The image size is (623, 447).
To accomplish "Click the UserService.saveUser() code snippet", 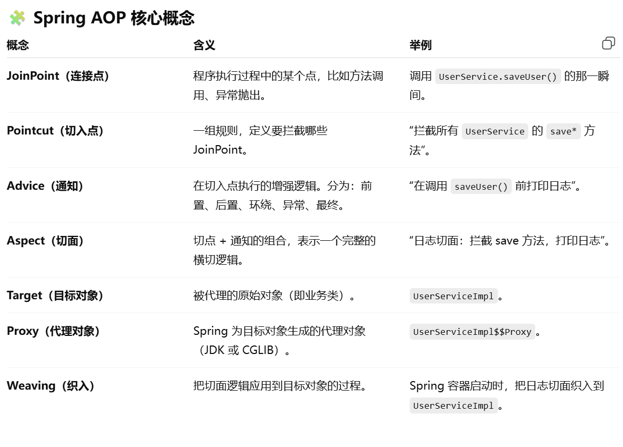I will 498,77.
